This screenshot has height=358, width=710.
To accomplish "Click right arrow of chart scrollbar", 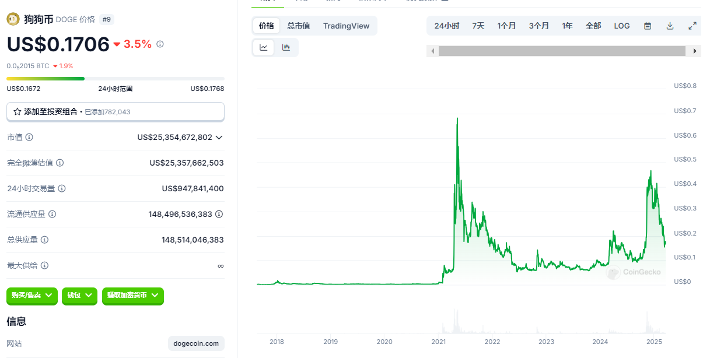I will 695,51.
